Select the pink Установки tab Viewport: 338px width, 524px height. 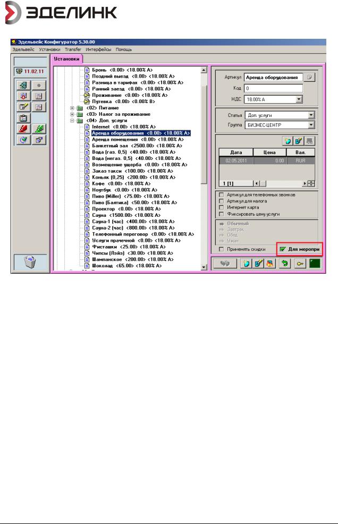[66, 59]
